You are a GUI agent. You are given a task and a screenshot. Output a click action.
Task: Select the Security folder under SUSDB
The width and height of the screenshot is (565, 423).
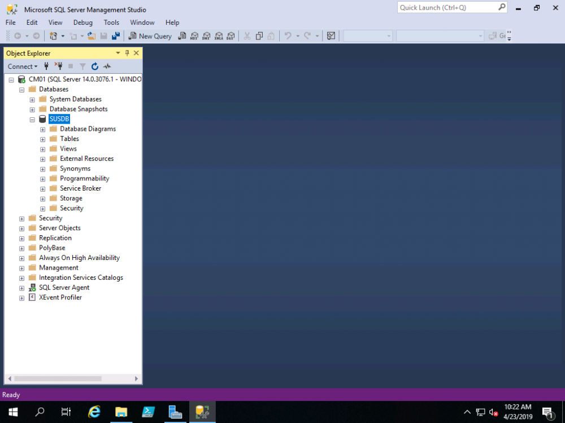[71, 208]
